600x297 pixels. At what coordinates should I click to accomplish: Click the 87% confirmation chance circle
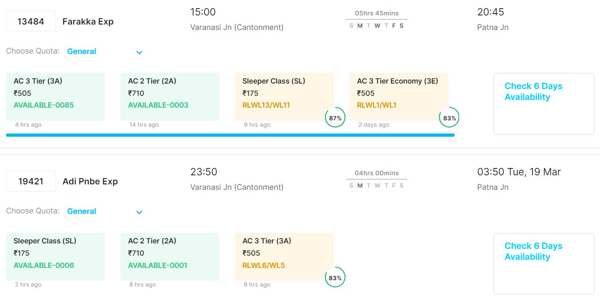(x=335, y=118)
